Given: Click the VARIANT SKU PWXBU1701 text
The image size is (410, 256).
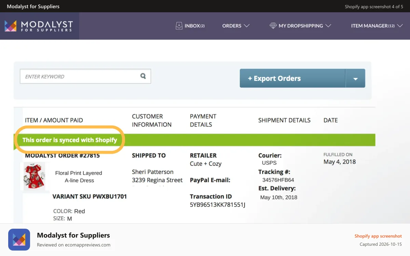Looking at the screenshot, I should coord(90,197).
